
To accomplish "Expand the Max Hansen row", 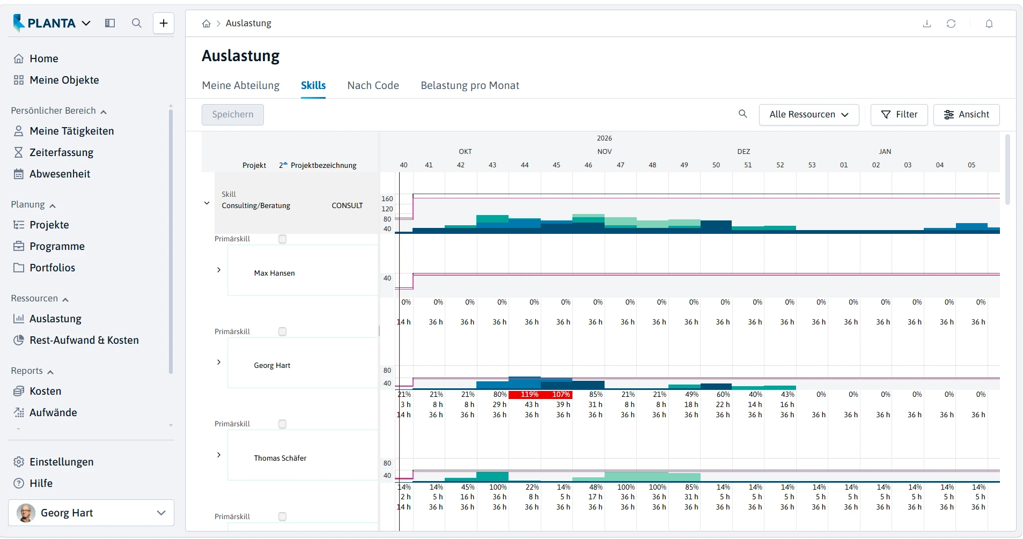I will (x=219, y=270).
